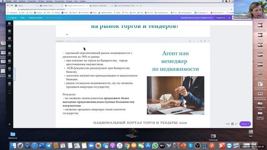Open Finder from the Dock
This screenshot has width=267, height=150.
pyautogui.click(x=13, y=146)
